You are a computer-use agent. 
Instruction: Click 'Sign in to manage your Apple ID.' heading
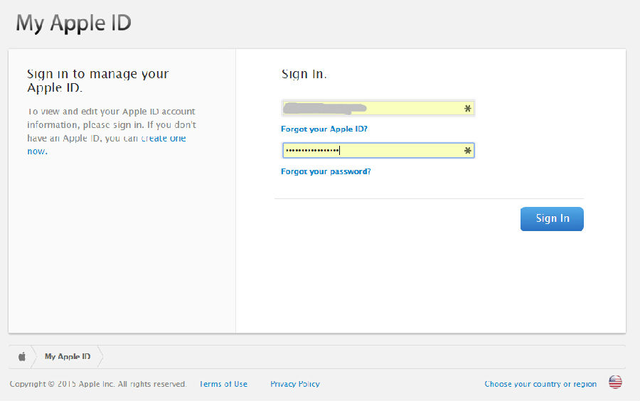pyautogui.click(x=98, y=80)
